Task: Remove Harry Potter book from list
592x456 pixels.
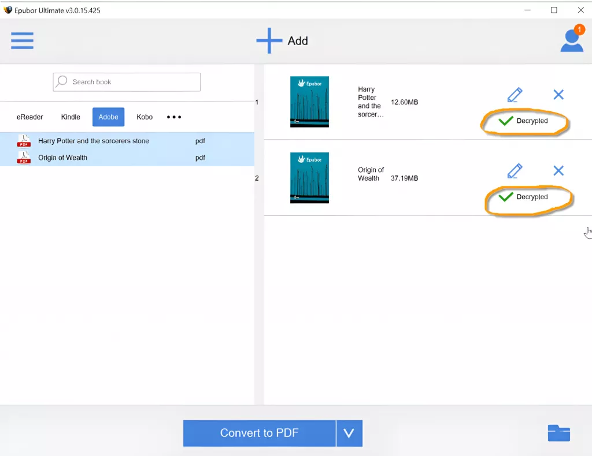Action: point(558,94)
